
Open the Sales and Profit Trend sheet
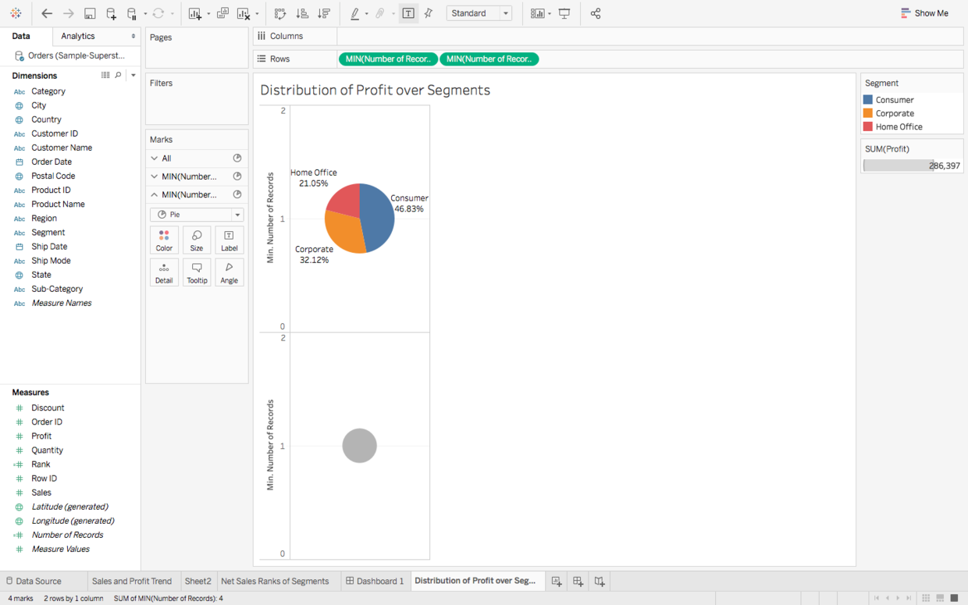click(x=132, y=582)
